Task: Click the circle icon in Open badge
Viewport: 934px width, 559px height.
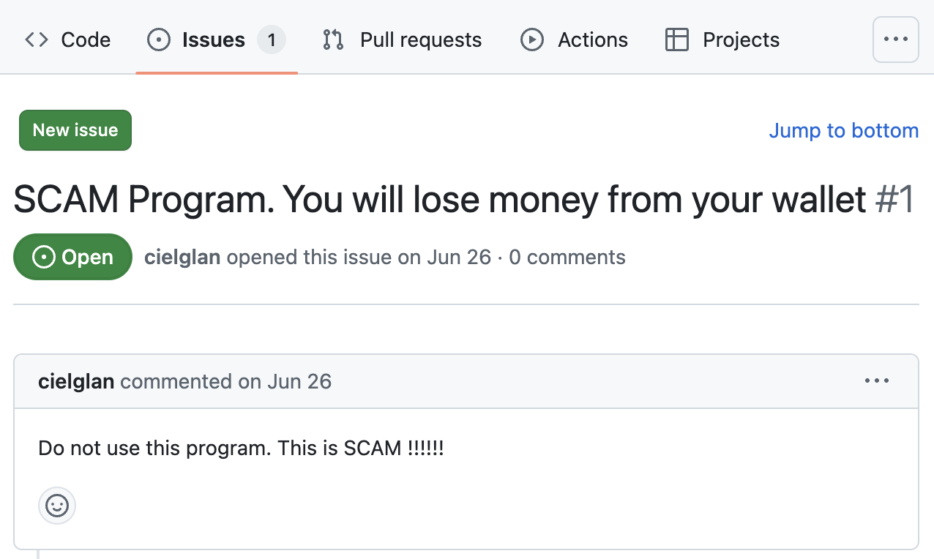Action: point(44,258)
